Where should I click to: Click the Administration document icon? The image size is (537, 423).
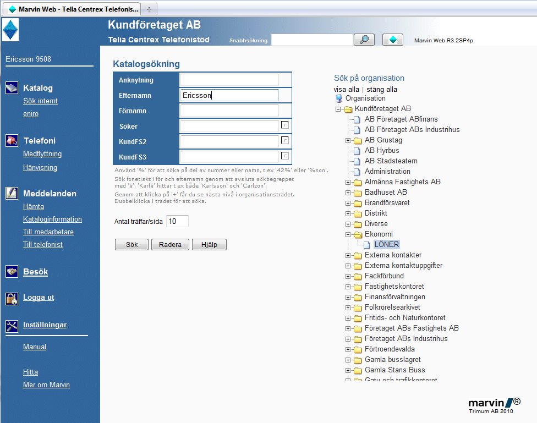[x=357, y=172]
